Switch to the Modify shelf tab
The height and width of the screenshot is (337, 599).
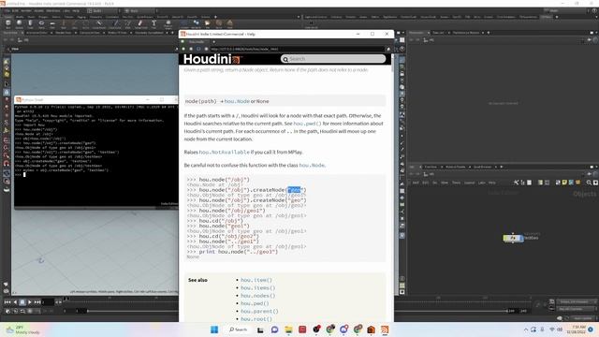pos(20,17)
